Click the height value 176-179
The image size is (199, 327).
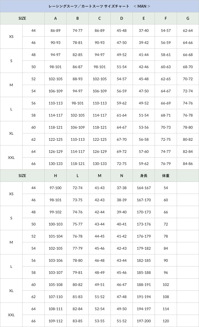coord(144,236)
